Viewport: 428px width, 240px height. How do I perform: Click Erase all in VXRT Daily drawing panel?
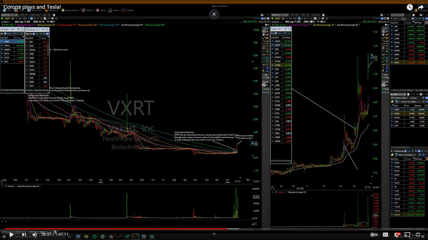(266, 92)
